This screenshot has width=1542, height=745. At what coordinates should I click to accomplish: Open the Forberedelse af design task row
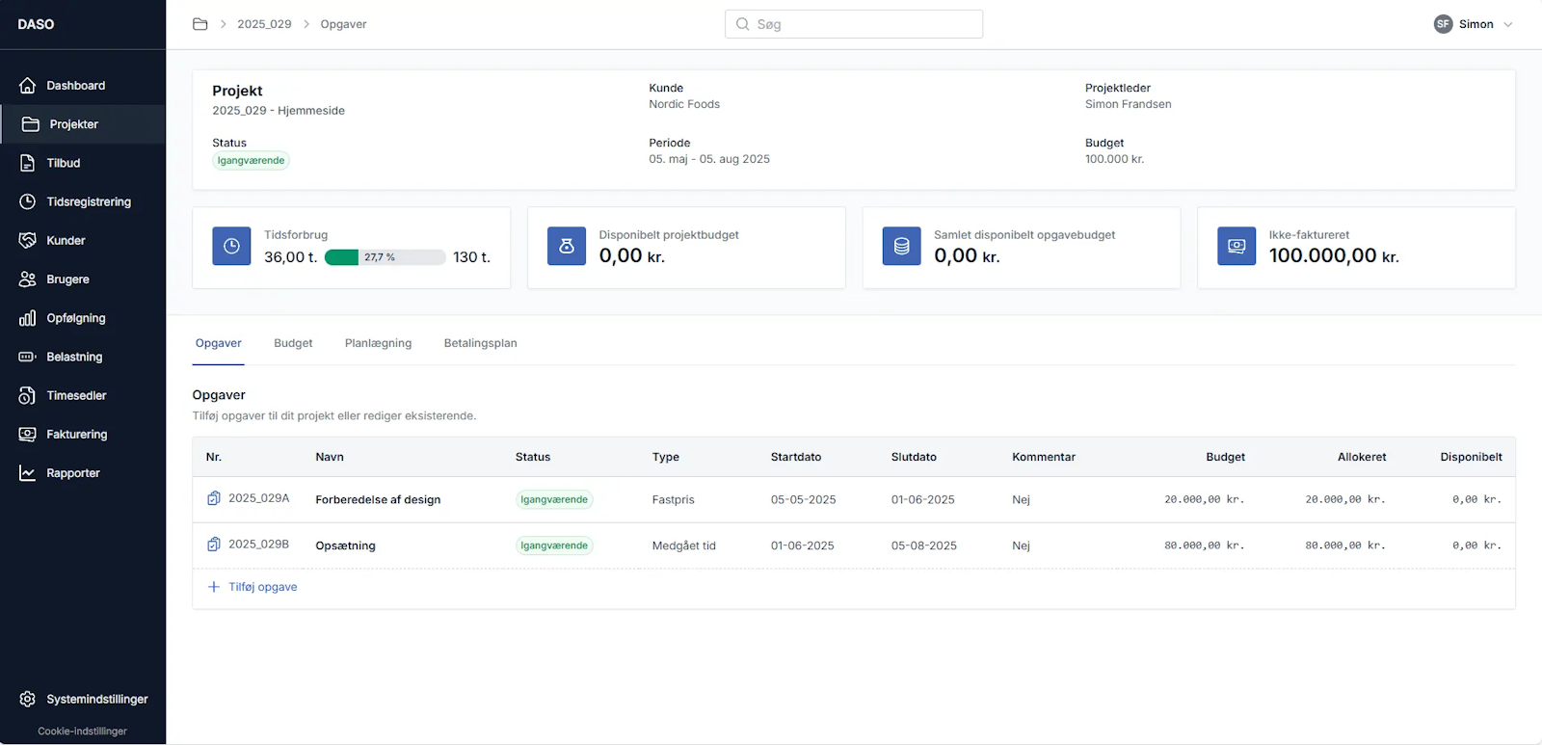pos(378,499)
